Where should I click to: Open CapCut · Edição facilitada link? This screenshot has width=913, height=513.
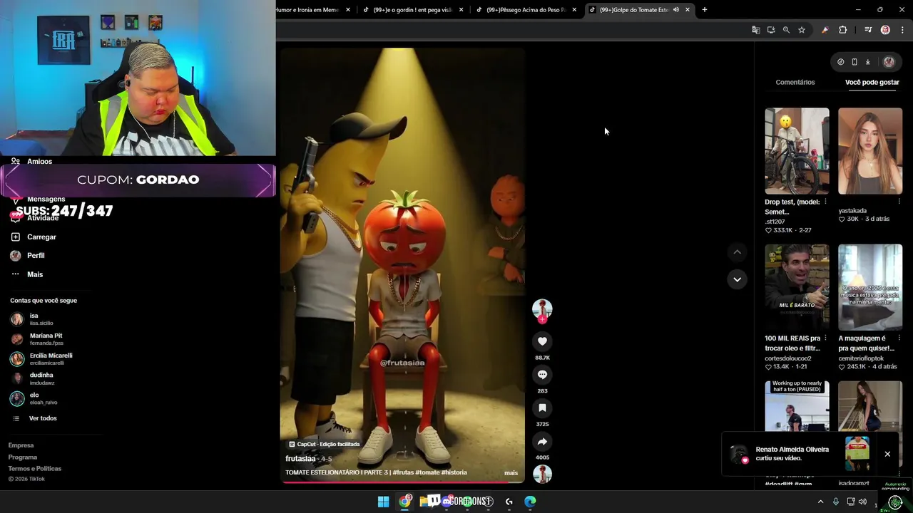click(324, 444)
